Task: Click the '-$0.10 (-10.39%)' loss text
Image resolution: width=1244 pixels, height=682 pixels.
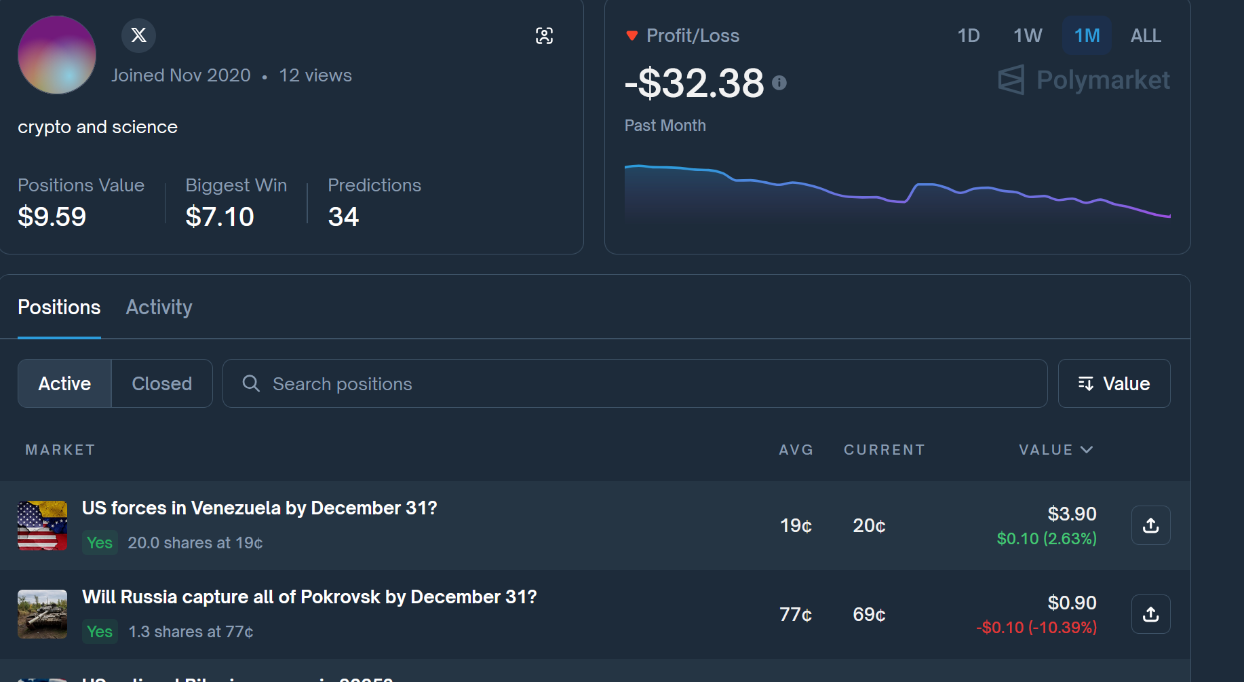Action: click(x=1036, y=628)
